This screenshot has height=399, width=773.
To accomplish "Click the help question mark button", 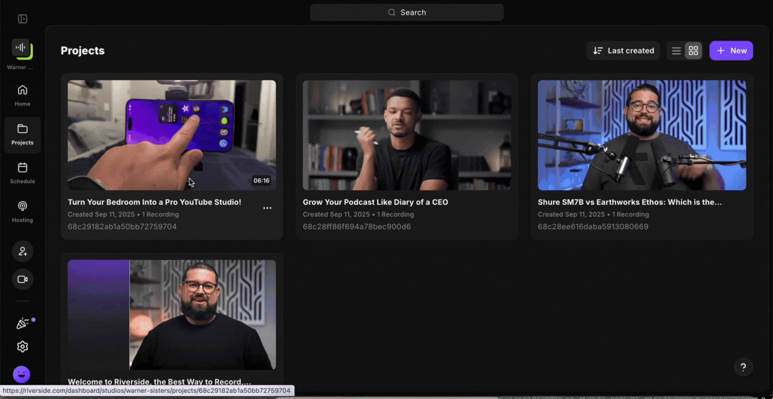I will tap(743, 367).
